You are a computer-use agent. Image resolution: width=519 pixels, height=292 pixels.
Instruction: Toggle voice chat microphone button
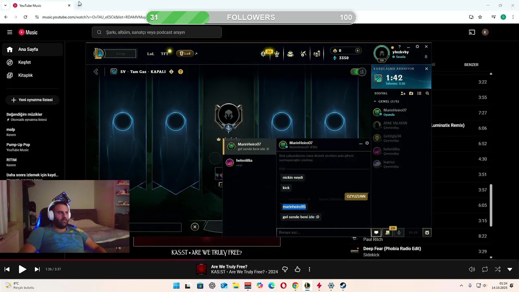tap(399, 232)
